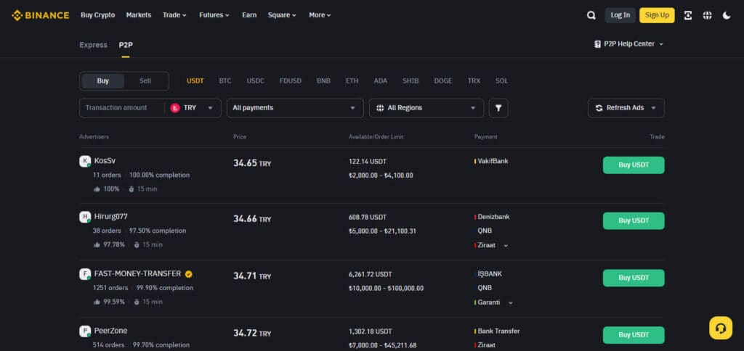The height and width of the screenshot is (351, 744).
Task: Click the P2P Help Center book icon
Action: 597,44
